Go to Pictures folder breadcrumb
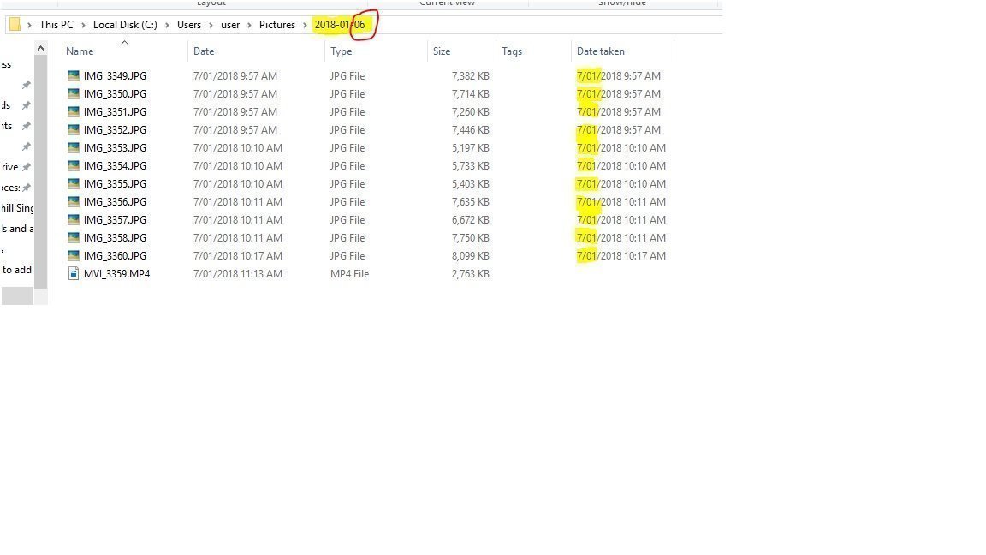 click(x=276, y=25)
